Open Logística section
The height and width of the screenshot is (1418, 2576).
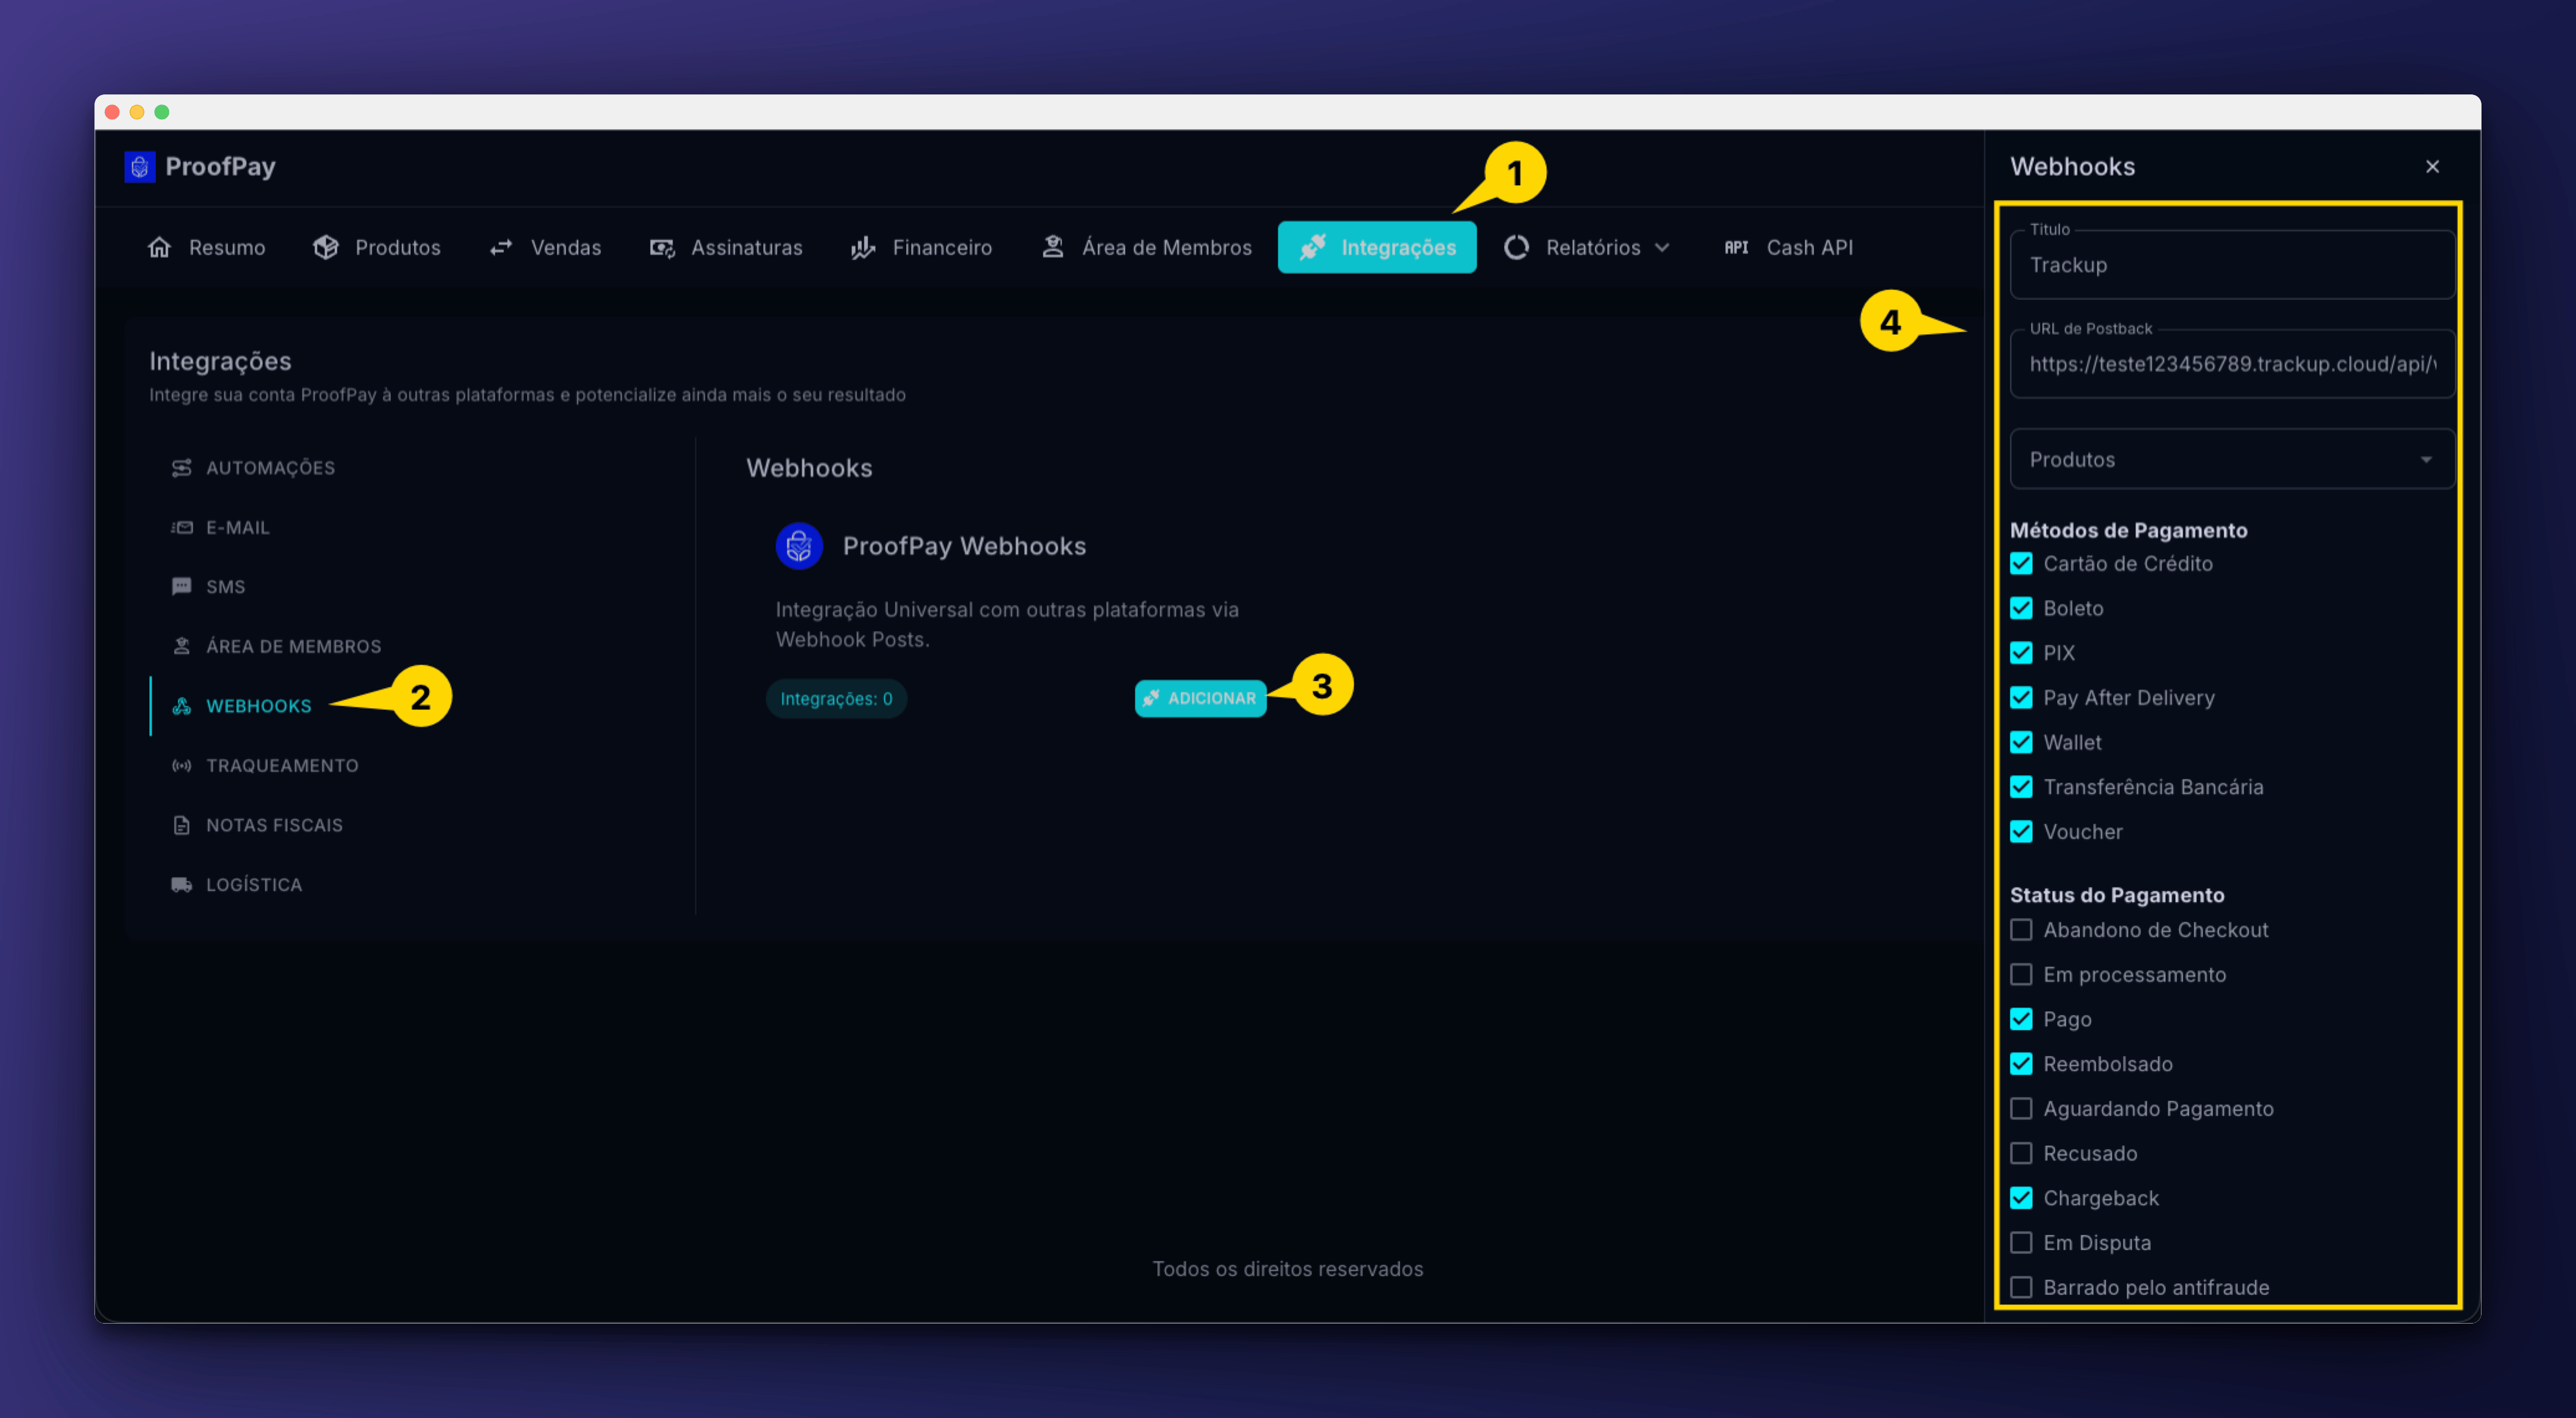237,884
